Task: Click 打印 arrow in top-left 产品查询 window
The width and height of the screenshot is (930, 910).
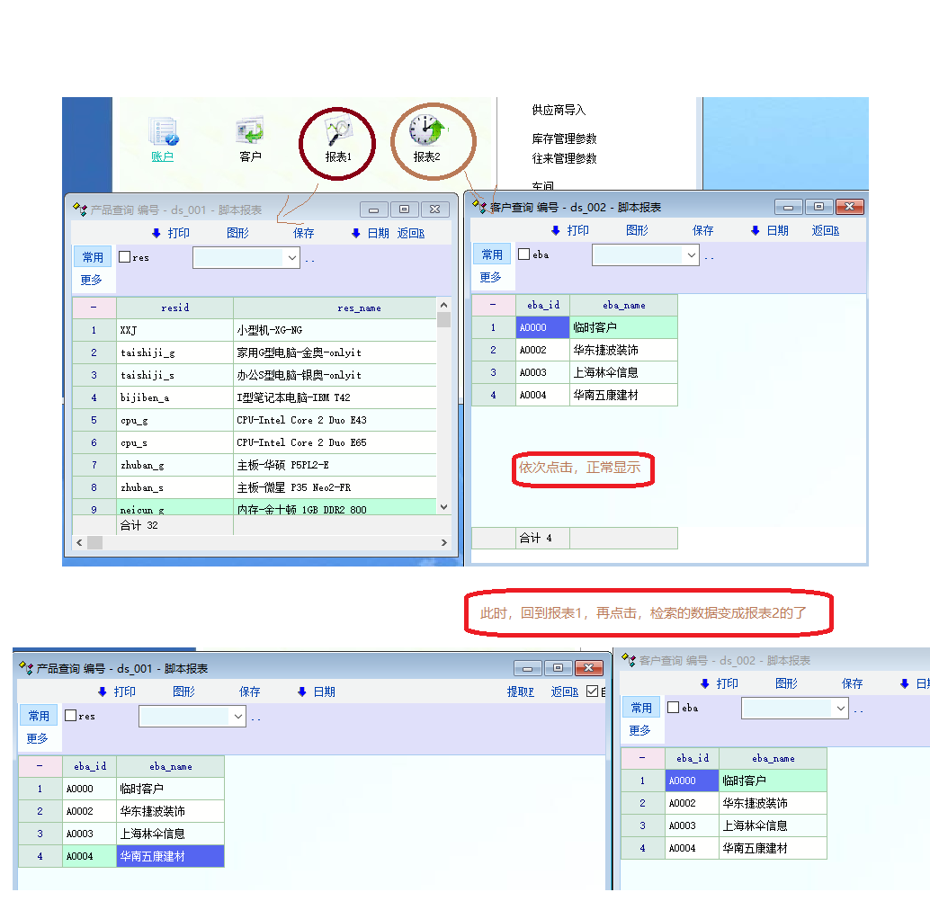Action: point(156,234)
